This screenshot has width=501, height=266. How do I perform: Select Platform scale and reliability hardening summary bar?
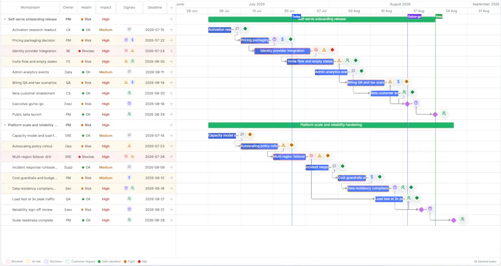(x=331, y=125)
